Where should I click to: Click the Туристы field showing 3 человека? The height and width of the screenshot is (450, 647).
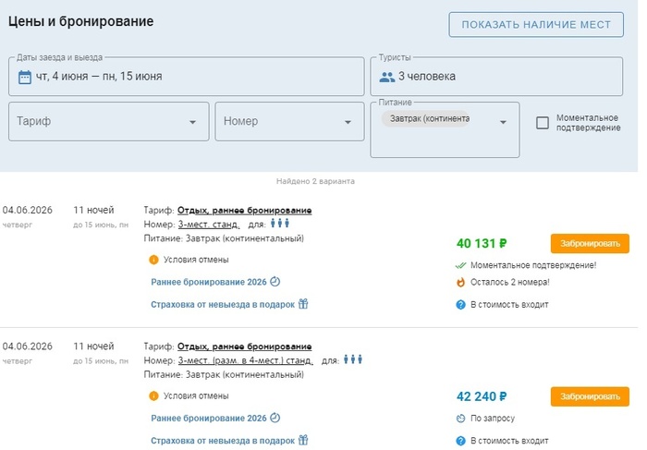click(499, 77)
